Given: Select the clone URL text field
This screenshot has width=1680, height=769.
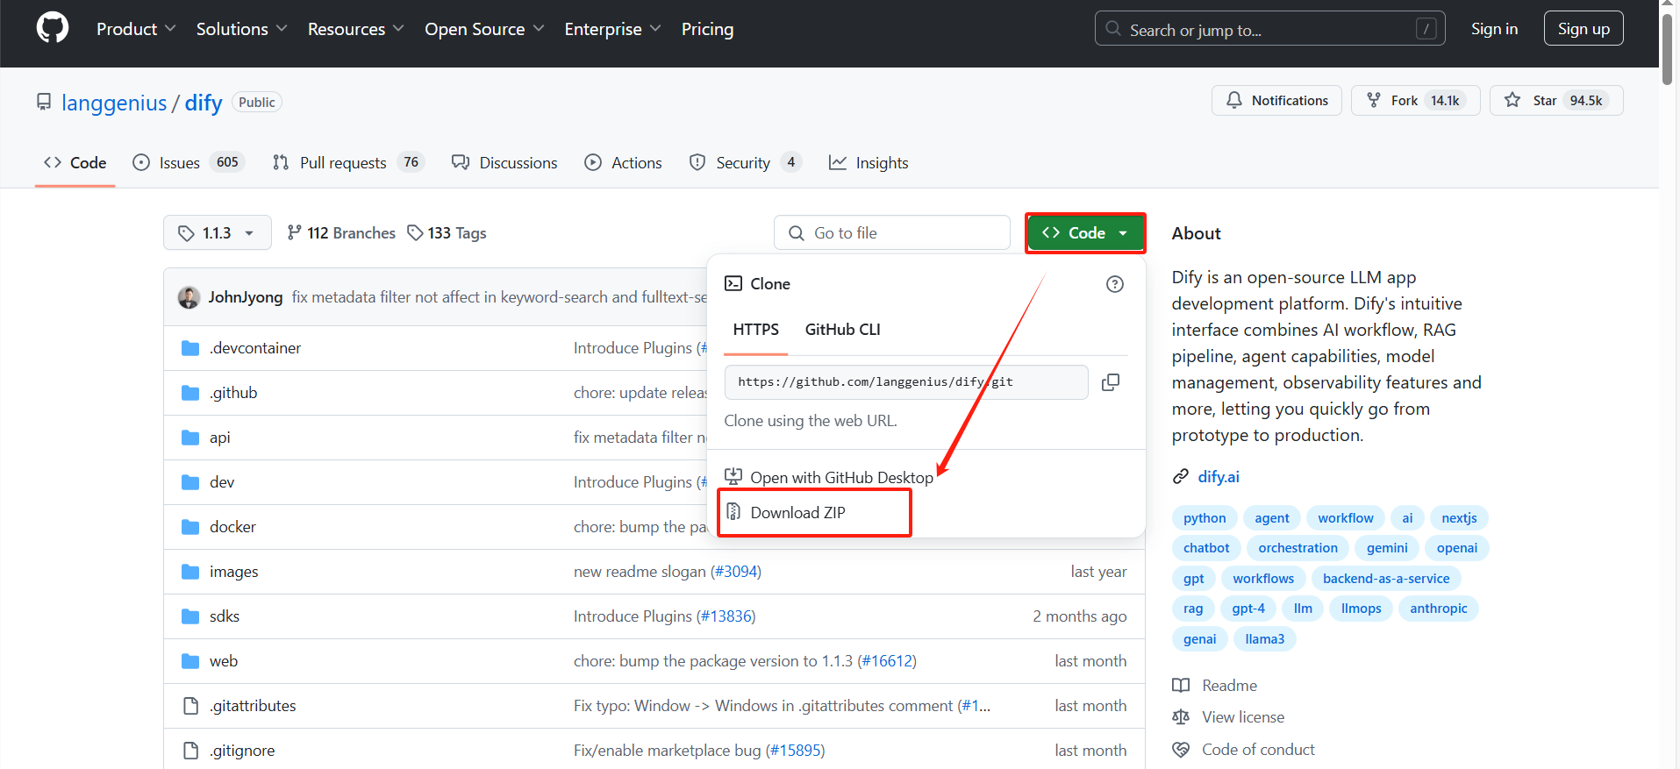Looking at the screenshot, I should pyautogui.click(x=906, y=382).
